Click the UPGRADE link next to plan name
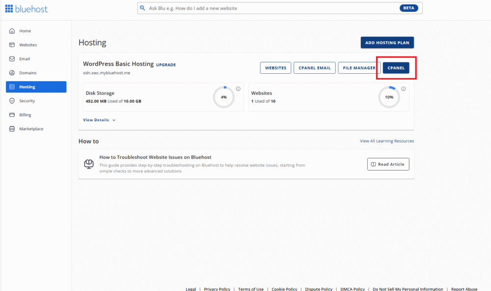 (x=166, y=64)
